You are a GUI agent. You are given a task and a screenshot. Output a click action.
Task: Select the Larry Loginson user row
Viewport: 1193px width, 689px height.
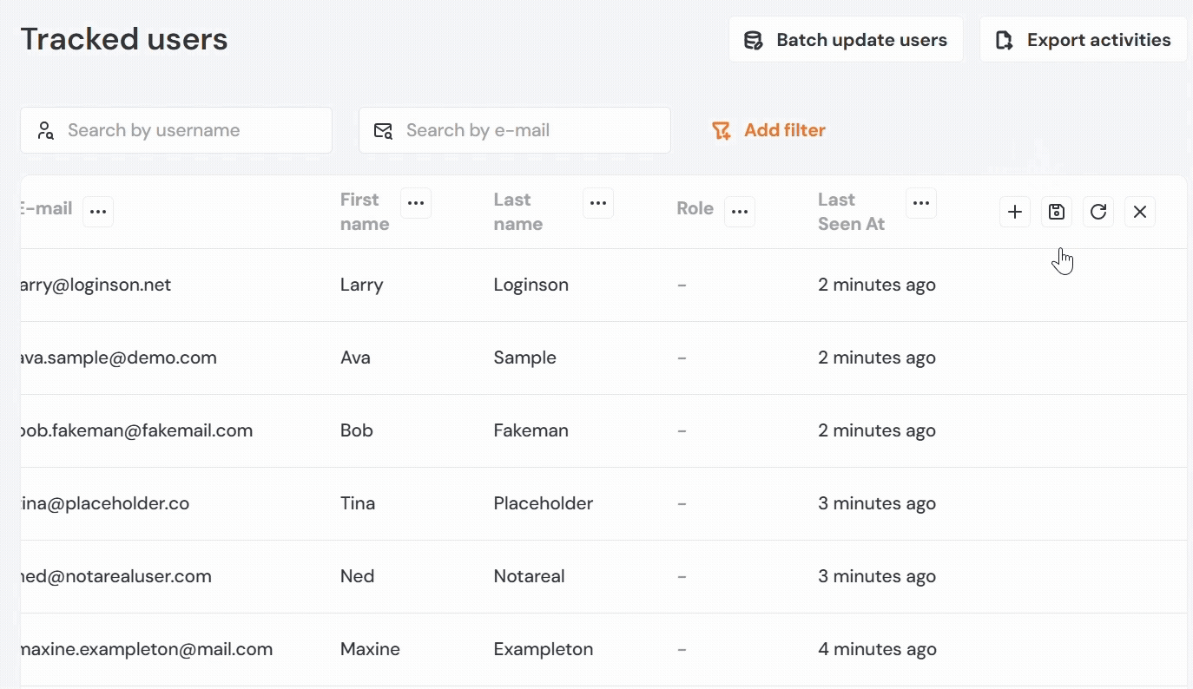(x=531, y=285)
